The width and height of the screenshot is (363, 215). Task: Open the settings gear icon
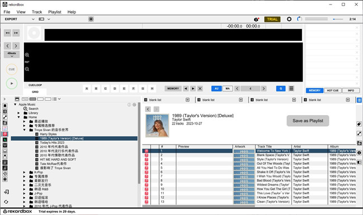(289, 19)
